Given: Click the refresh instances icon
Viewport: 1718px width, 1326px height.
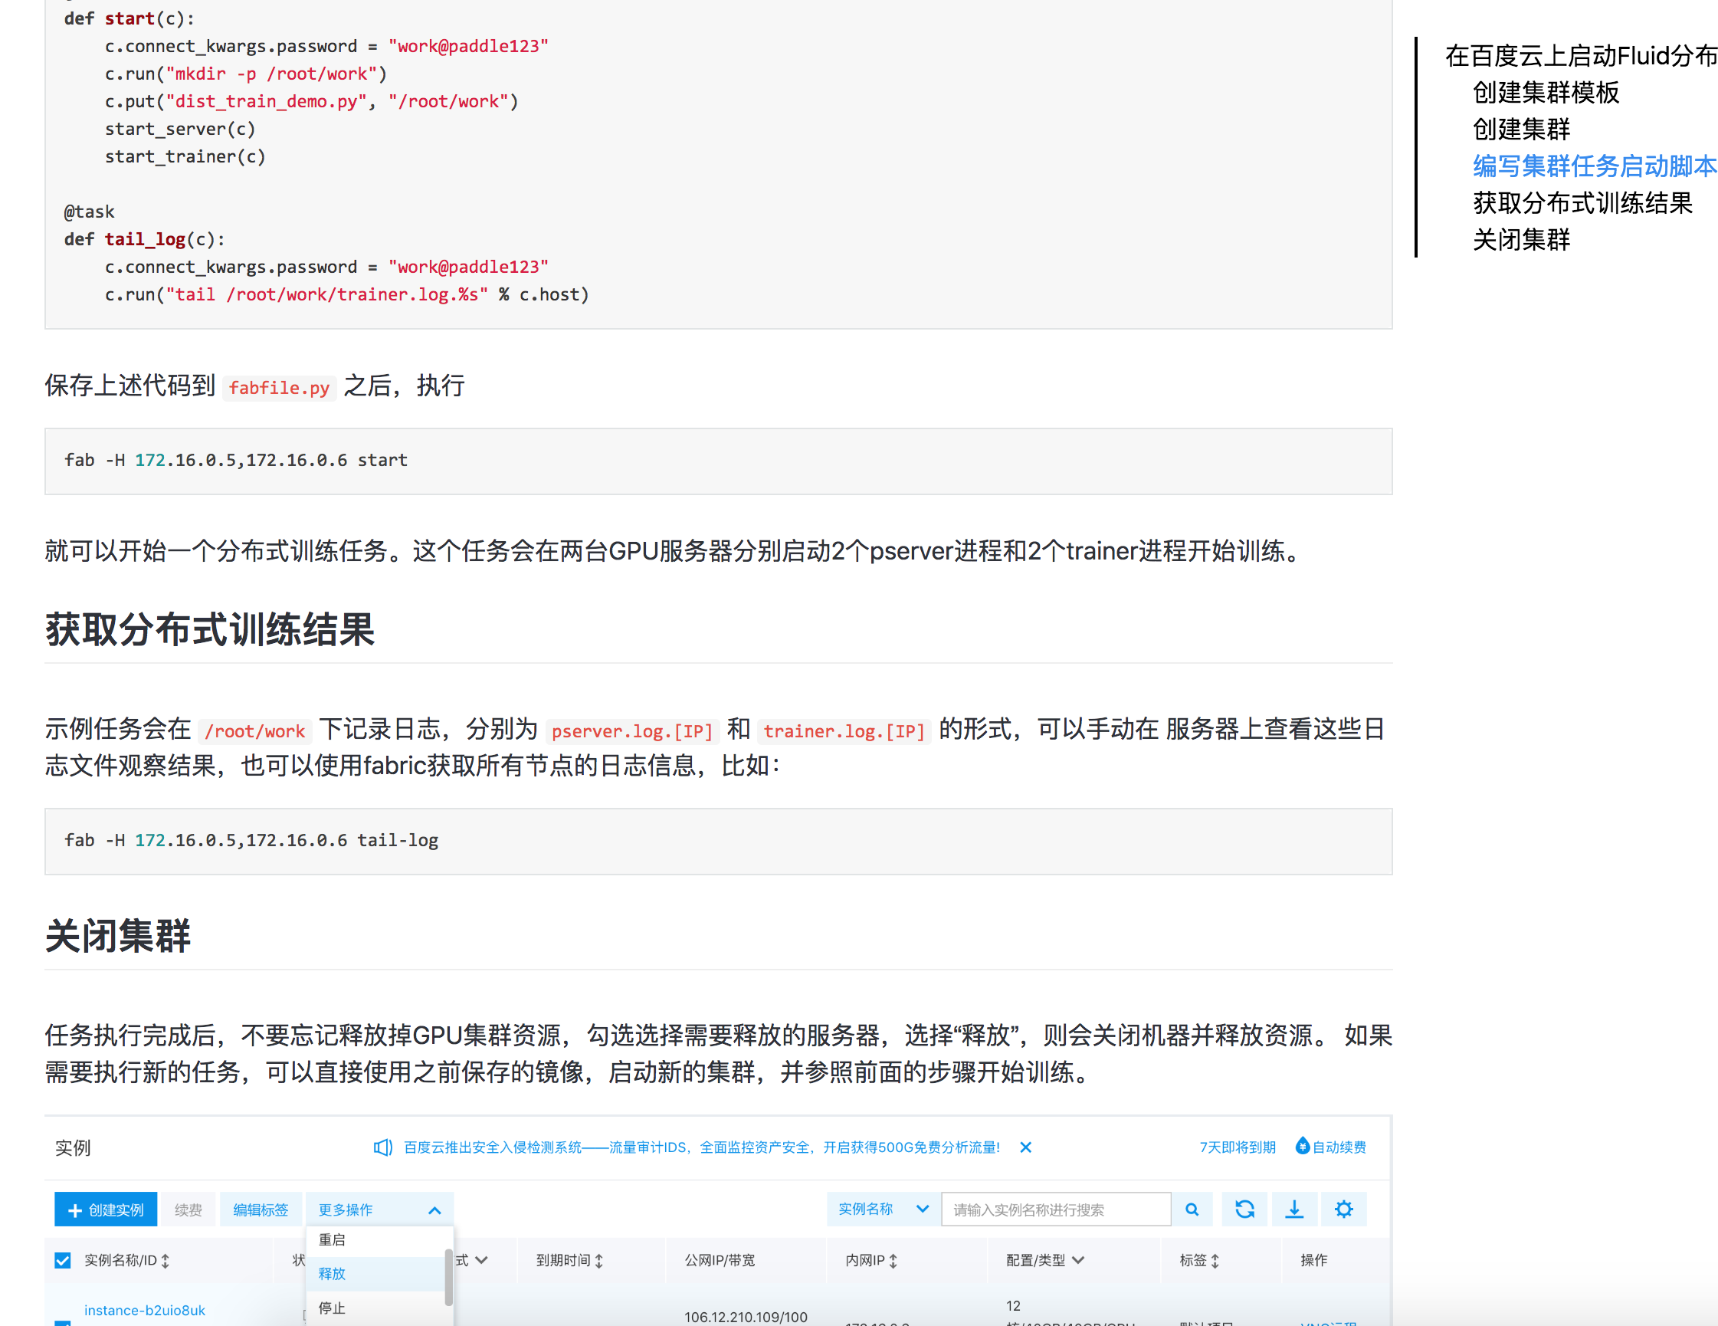Looking at the screenshot, I should (1244, 1209).
